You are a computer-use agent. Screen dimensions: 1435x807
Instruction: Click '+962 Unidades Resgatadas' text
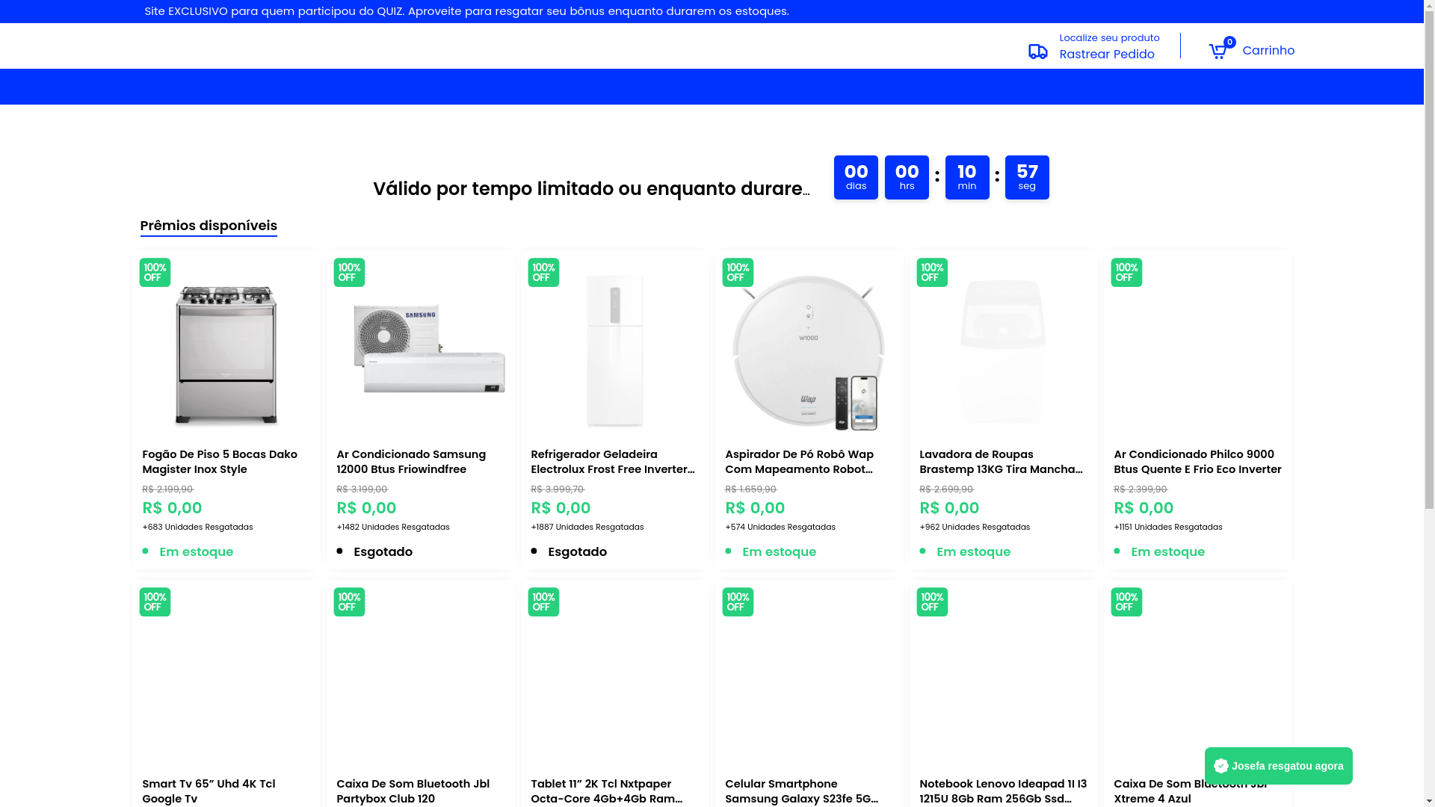point(975,528)
